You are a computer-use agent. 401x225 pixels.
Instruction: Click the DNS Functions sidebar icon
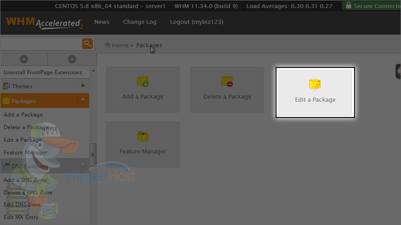coord(6,166)
